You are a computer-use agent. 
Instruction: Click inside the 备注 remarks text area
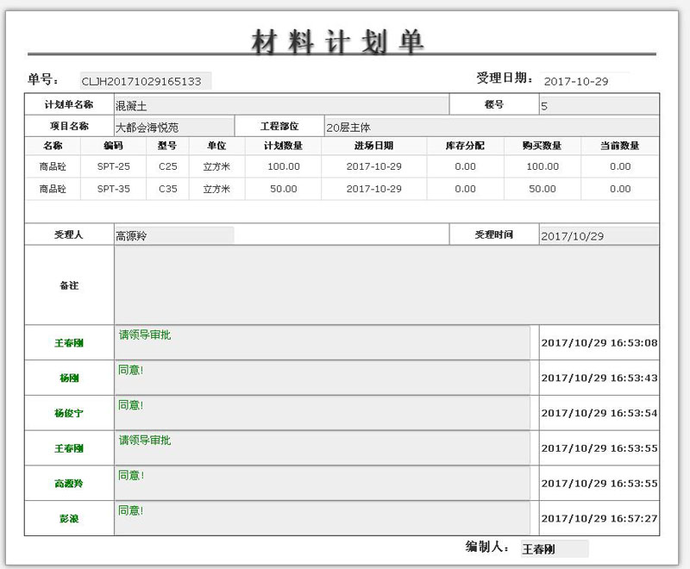(x=386, y=285)
